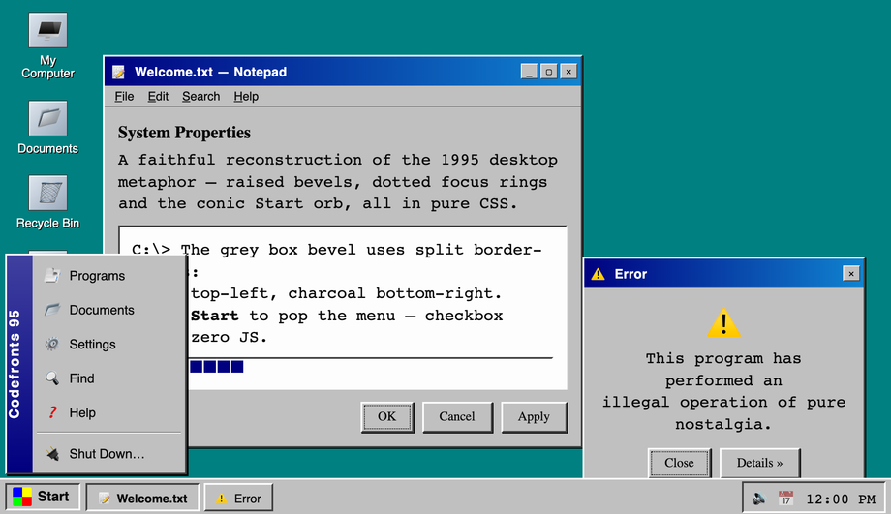The image size is (891, 514).
Task: Click the large yellow warning triangle in Error dialog
Action: pyautogui.click(x=723, y=323)
